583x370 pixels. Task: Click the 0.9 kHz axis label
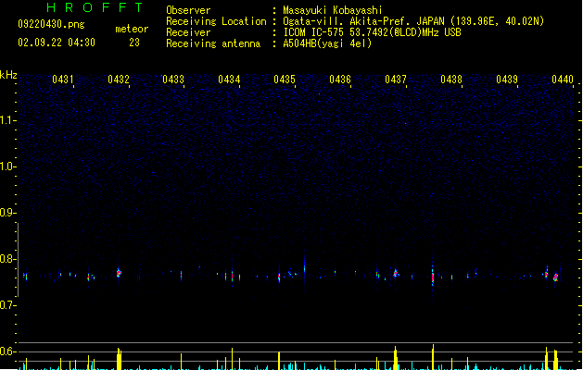coord(7,213)
